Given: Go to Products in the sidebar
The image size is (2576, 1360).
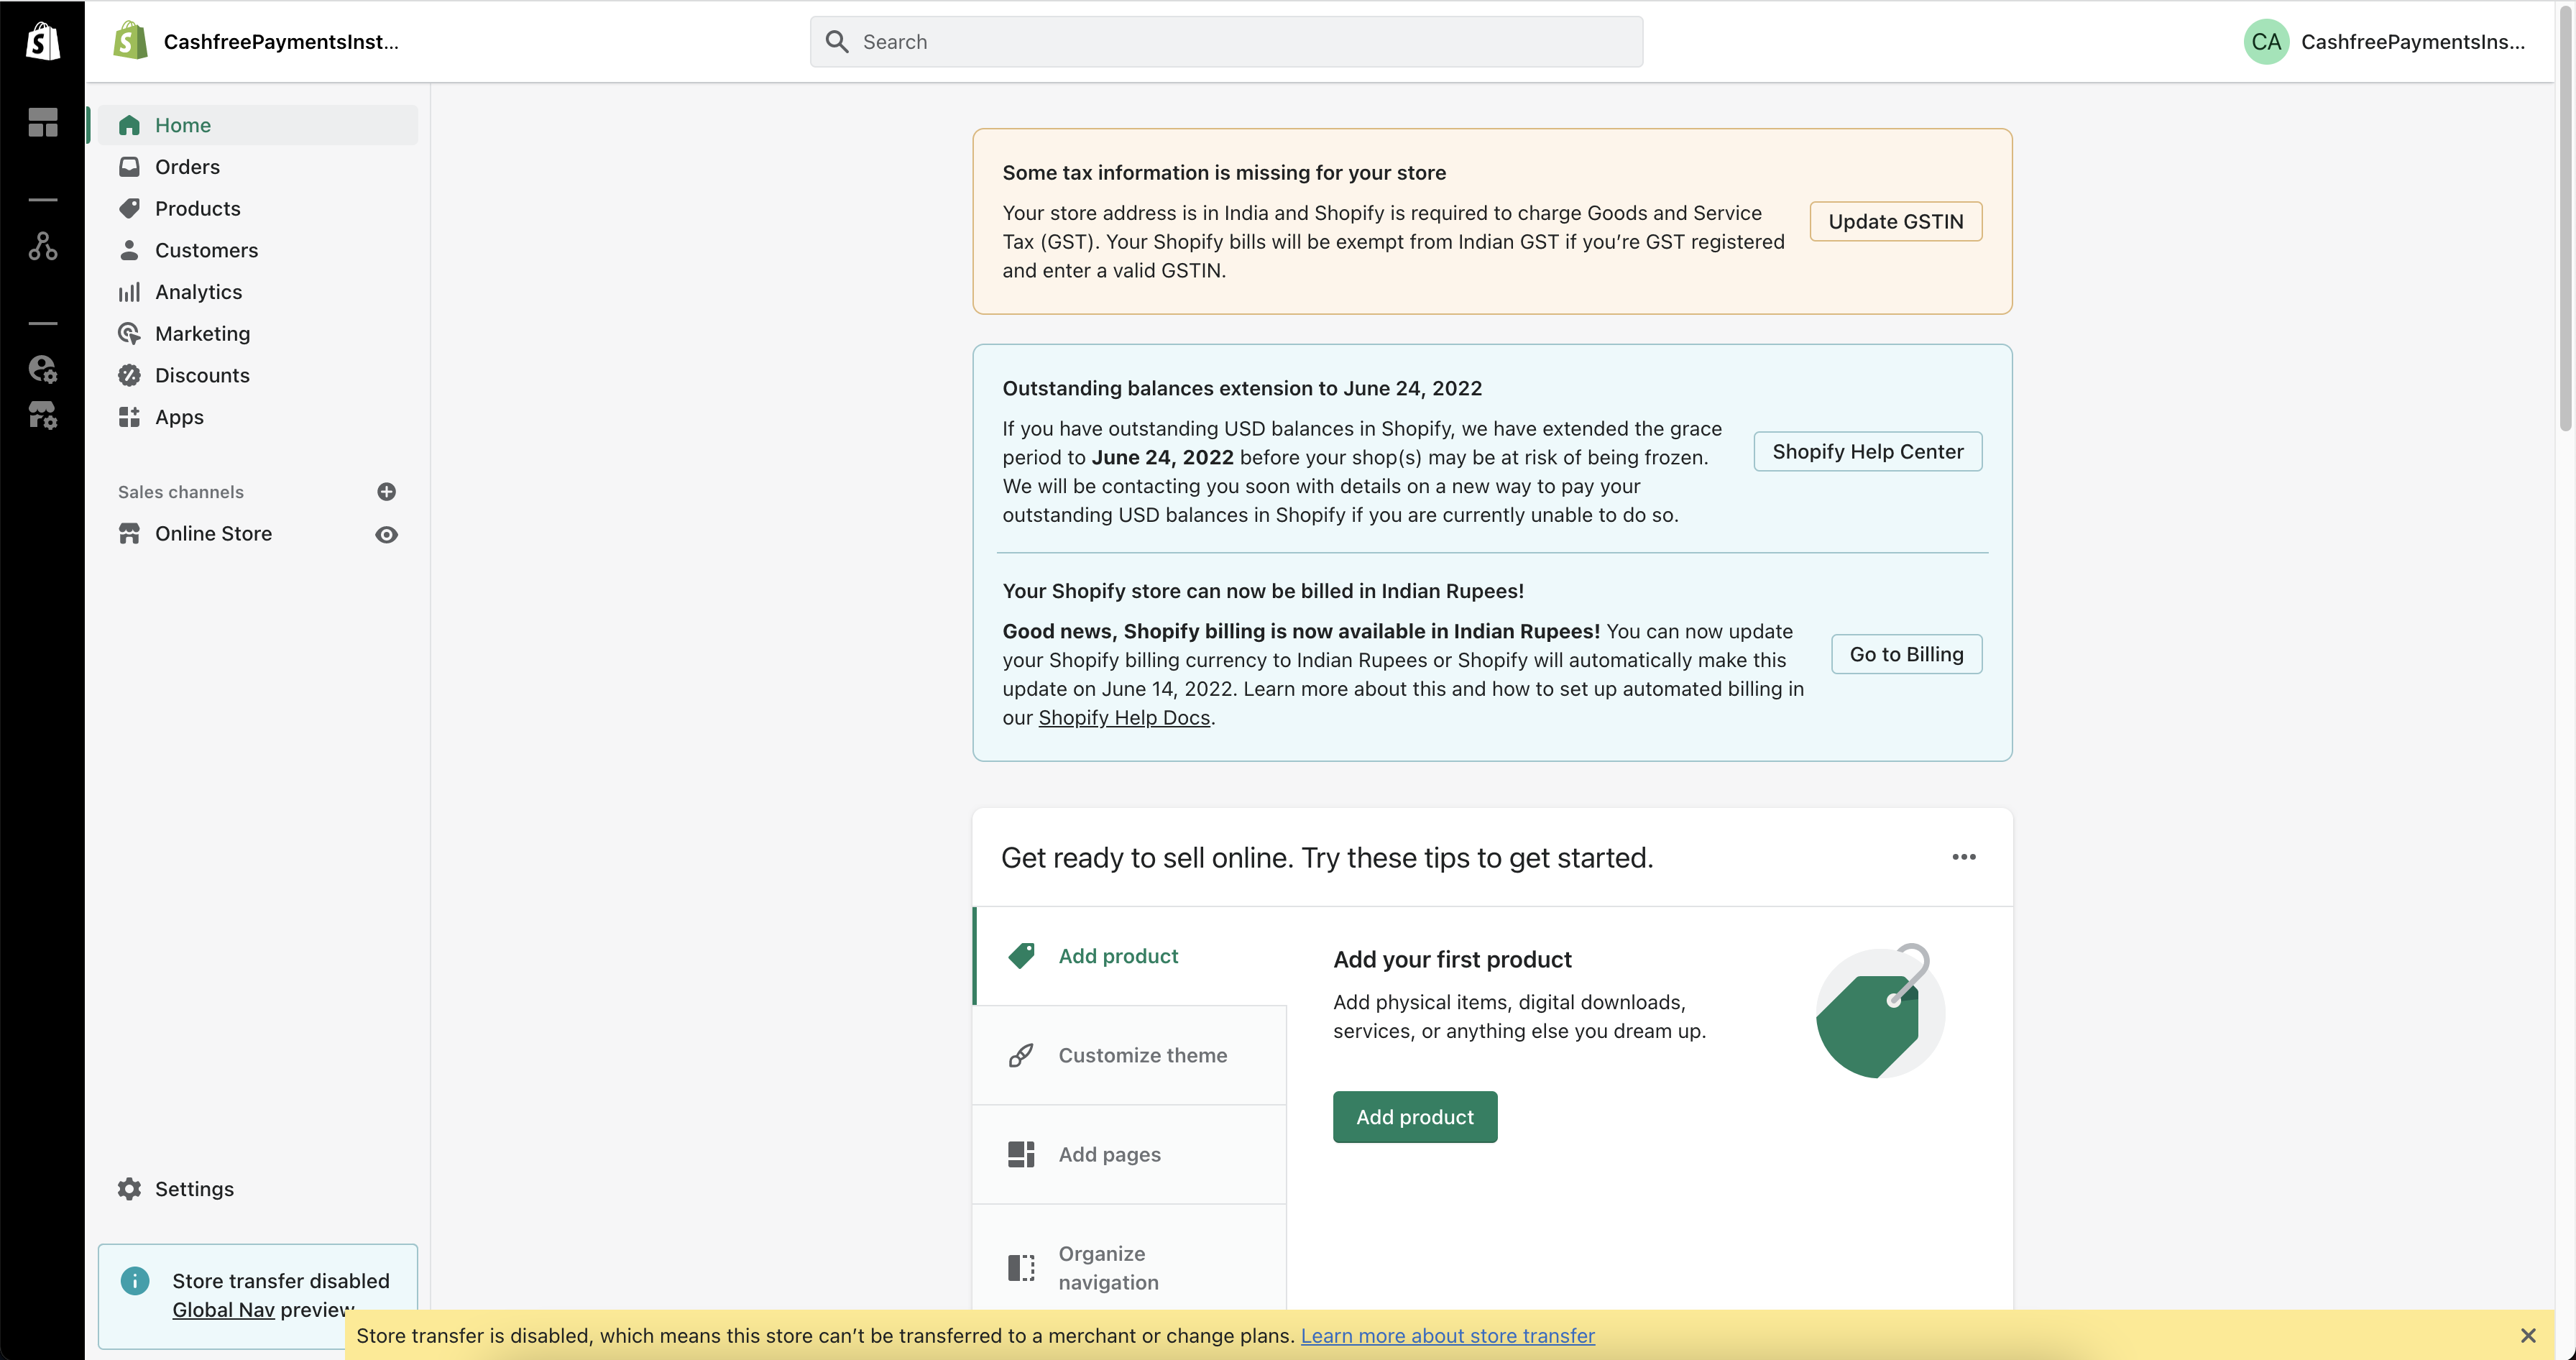Looking at the screenshot, I should pos(258,209).
